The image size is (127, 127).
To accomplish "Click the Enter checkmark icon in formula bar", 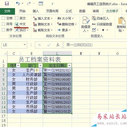I will [49, 45].
